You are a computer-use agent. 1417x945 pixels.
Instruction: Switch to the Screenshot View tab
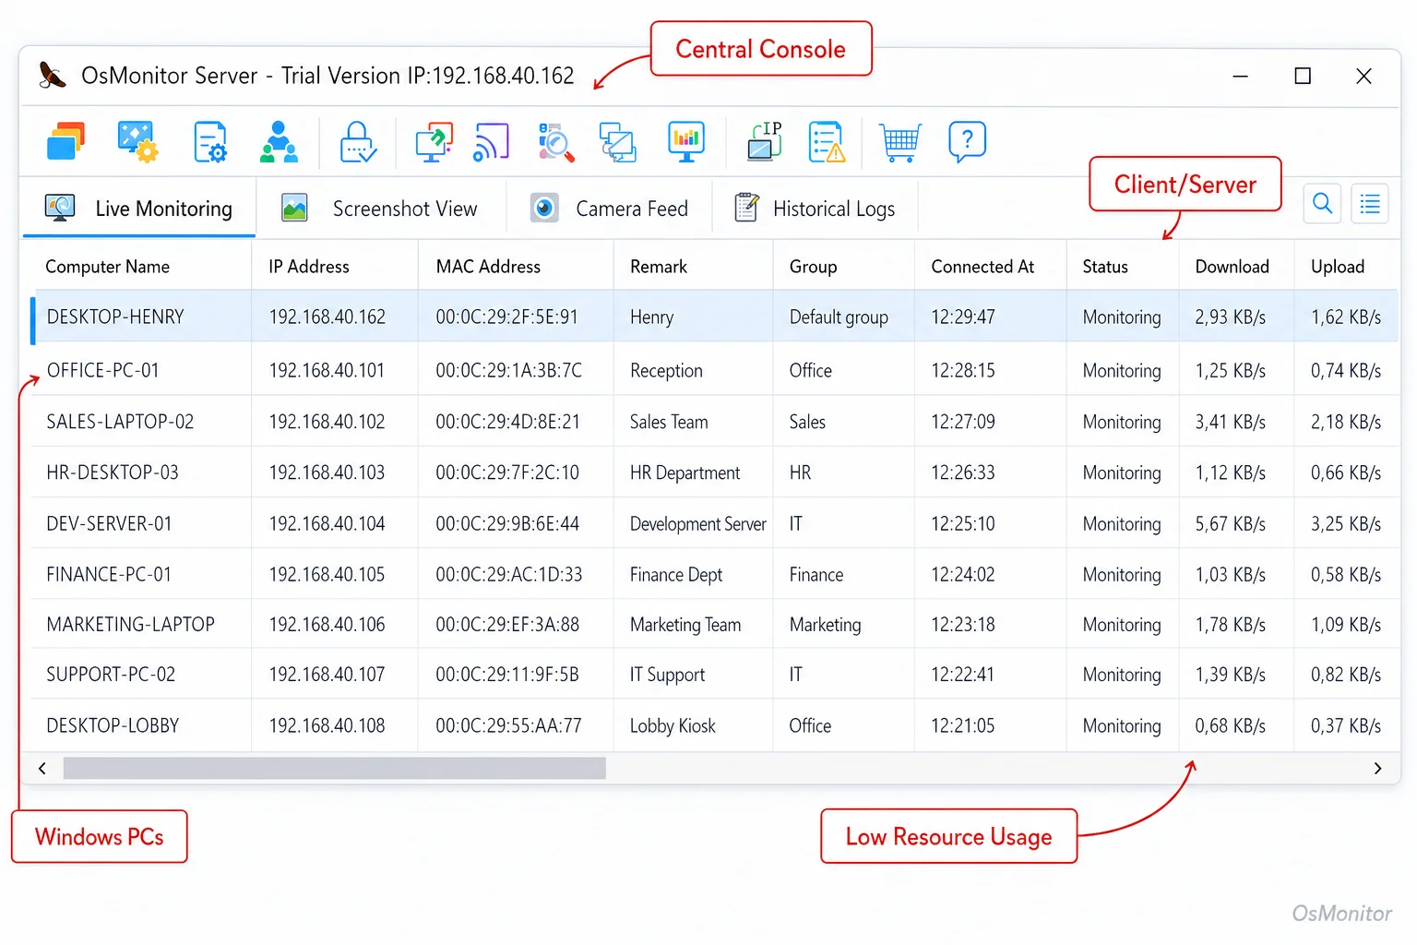point(380,209)
